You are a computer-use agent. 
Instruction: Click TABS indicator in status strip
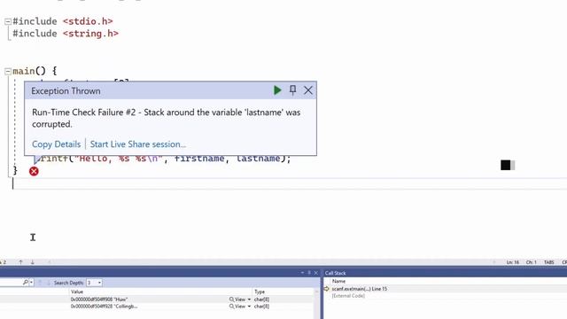pos(548,262)
